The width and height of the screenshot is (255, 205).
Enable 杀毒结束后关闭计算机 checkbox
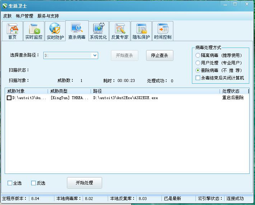pyautogui.click(x=198, y=78)
